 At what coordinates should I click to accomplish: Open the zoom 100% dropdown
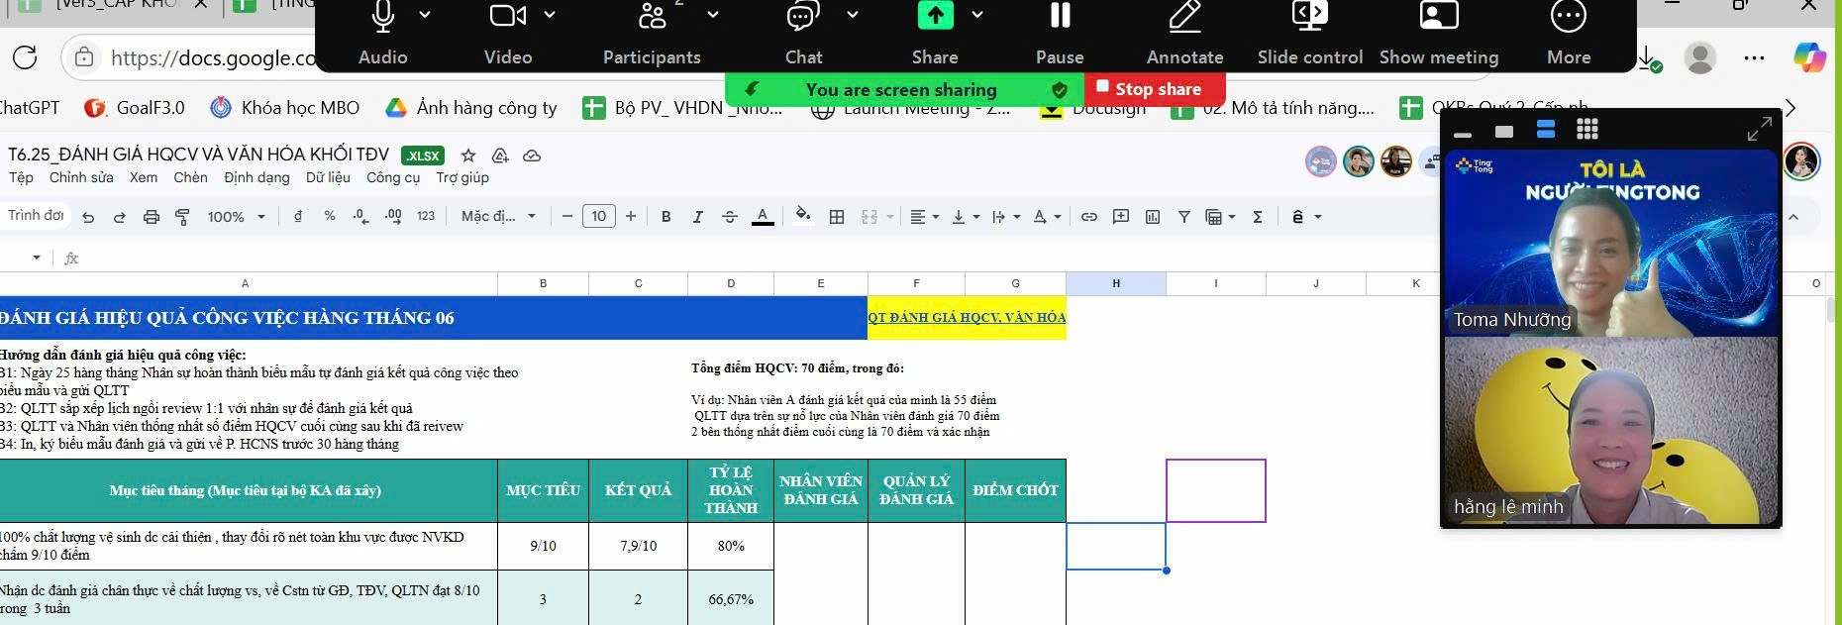[x=236, y=217]
